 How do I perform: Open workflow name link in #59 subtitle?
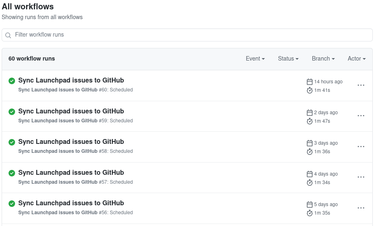[x=58, y=121]
